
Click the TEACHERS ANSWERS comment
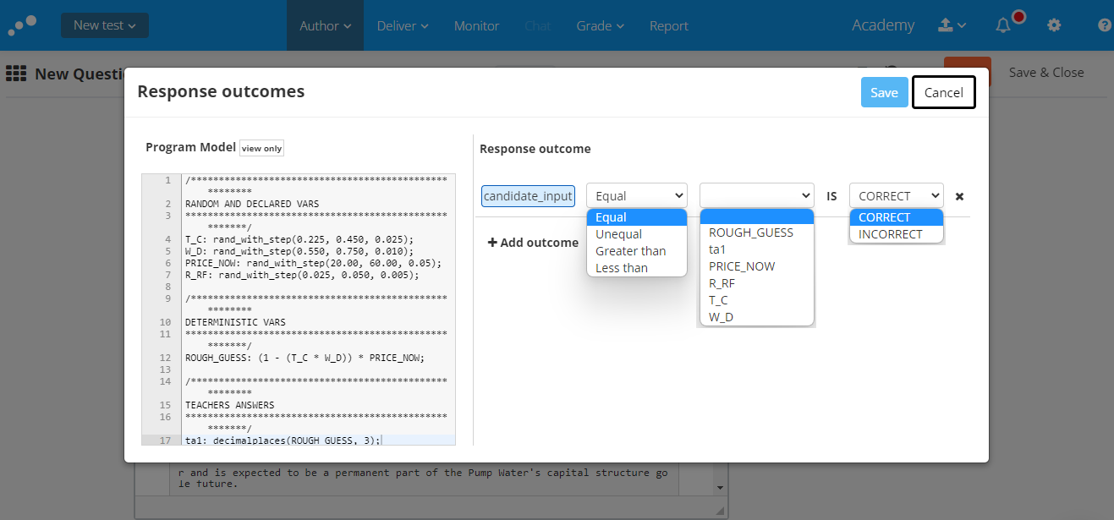click(229, 405)
